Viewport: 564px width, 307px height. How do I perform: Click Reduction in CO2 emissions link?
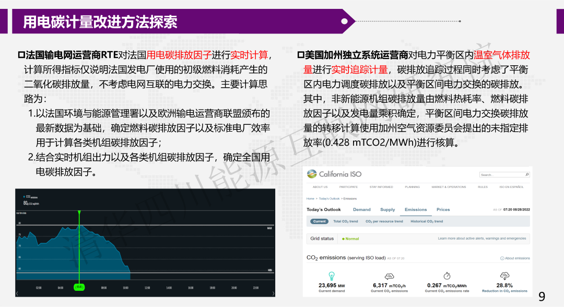click(x=504, y=291)
